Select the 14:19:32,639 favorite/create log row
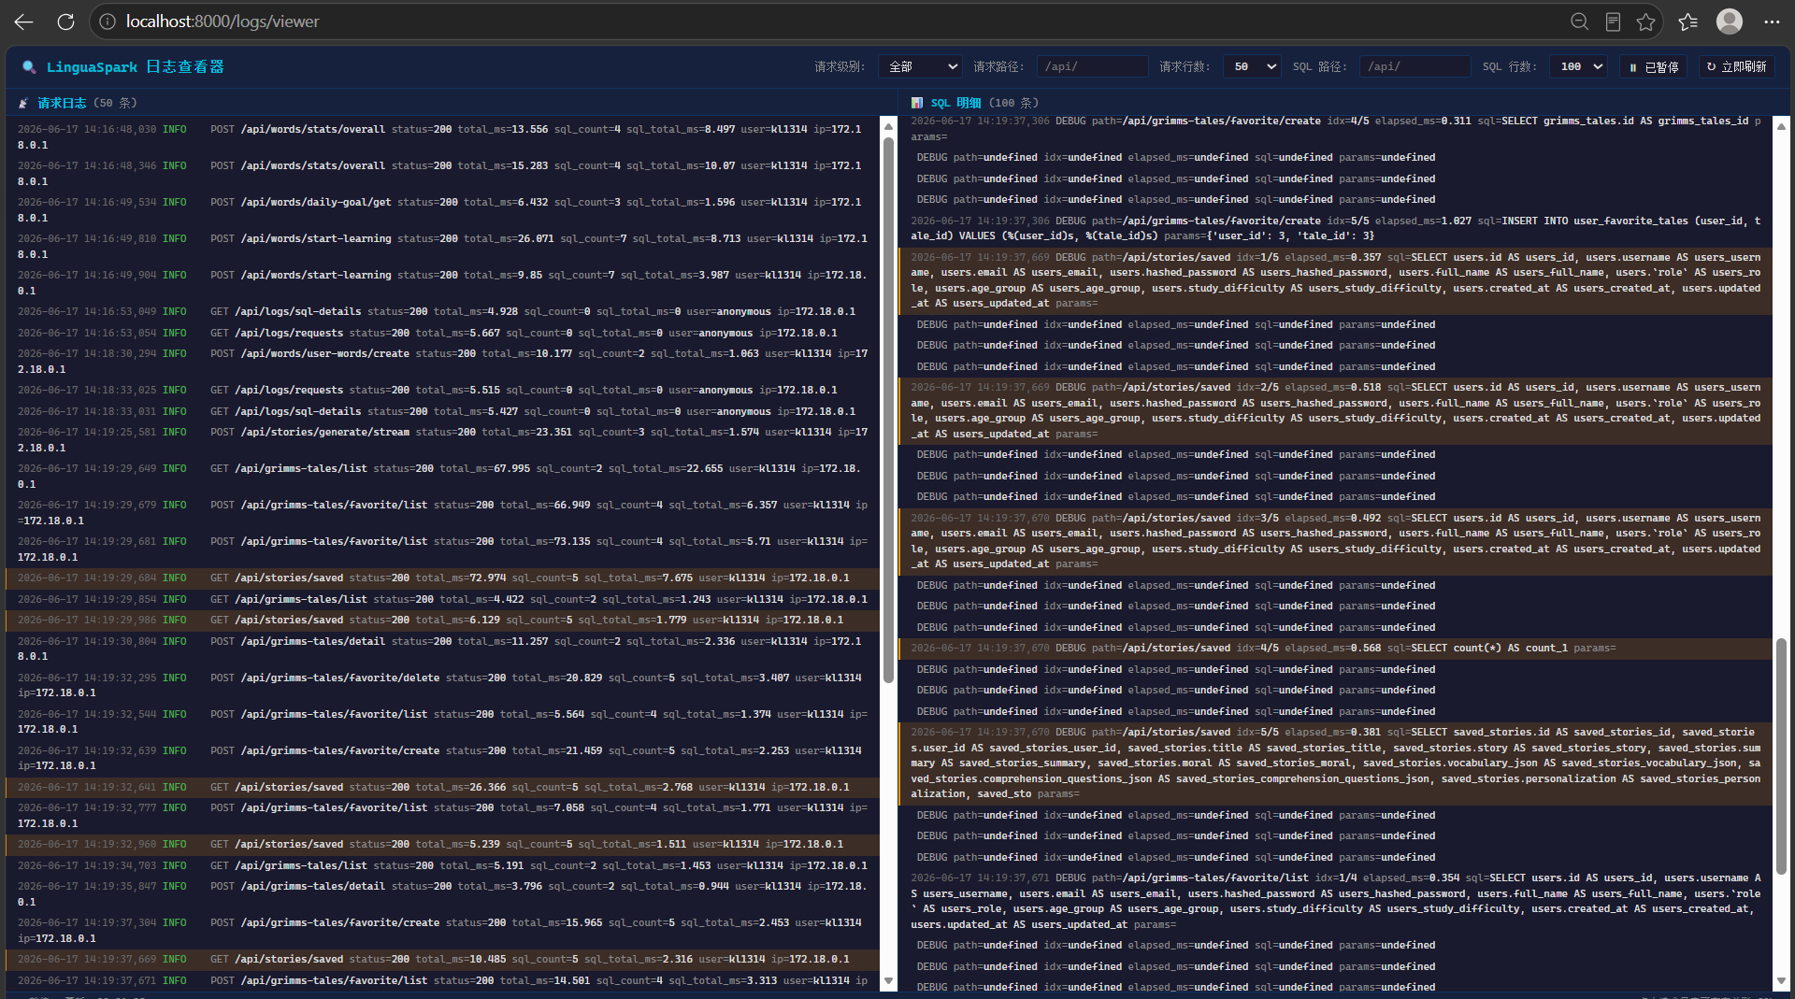 click(x=443, y=759)
